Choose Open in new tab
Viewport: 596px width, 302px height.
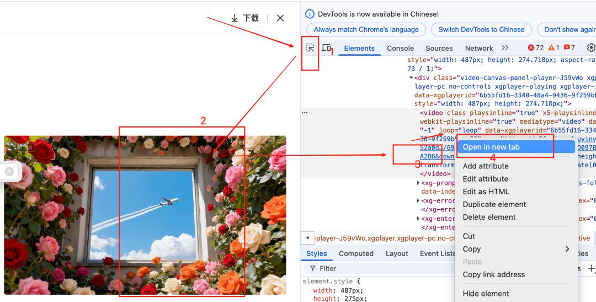click(x=491, y=147)
